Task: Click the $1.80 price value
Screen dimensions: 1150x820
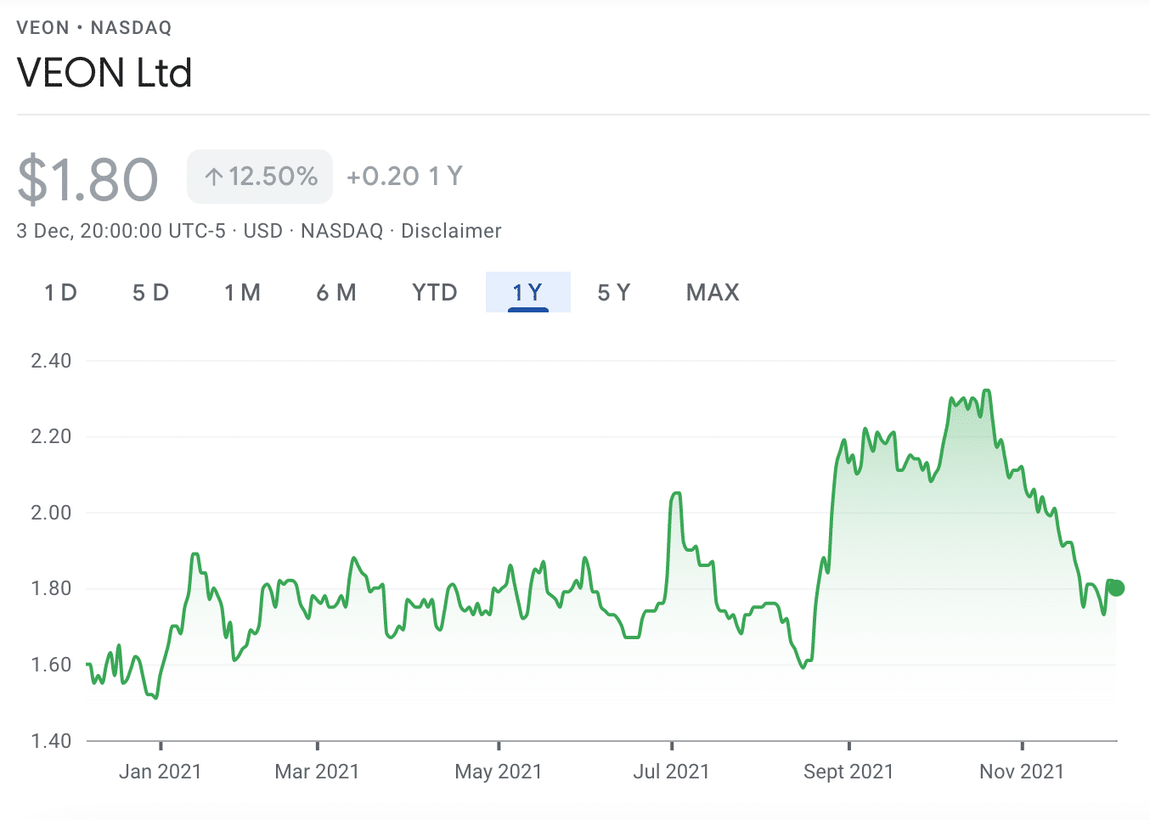Action: 87,179
